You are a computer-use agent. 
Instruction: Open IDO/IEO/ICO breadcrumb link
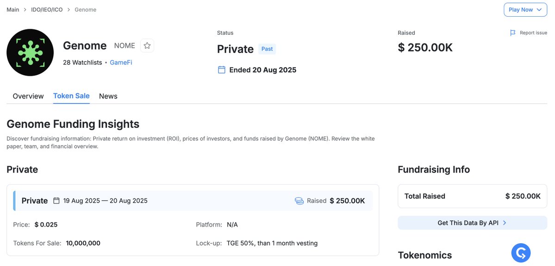[48, 10]
